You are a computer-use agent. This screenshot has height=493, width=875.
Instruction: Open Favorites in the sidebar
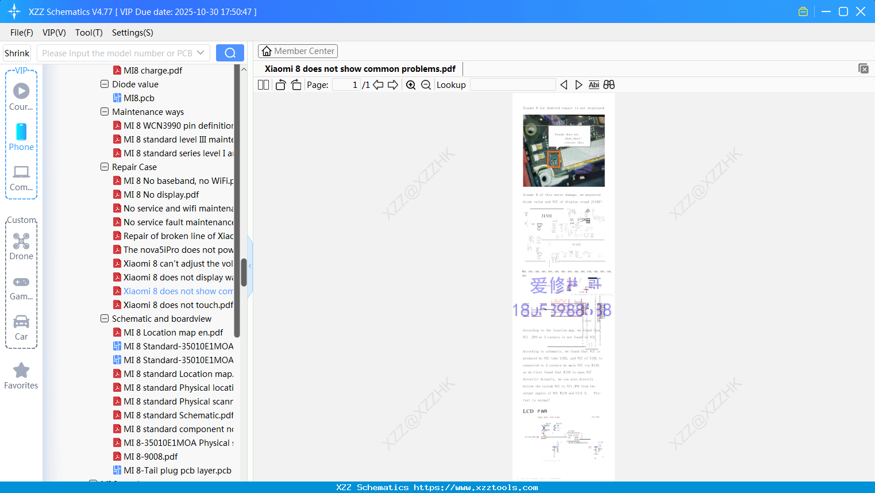(21, 376)
